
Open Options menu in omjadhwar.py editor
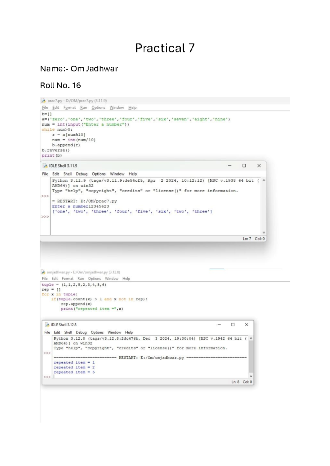point(94,278)
